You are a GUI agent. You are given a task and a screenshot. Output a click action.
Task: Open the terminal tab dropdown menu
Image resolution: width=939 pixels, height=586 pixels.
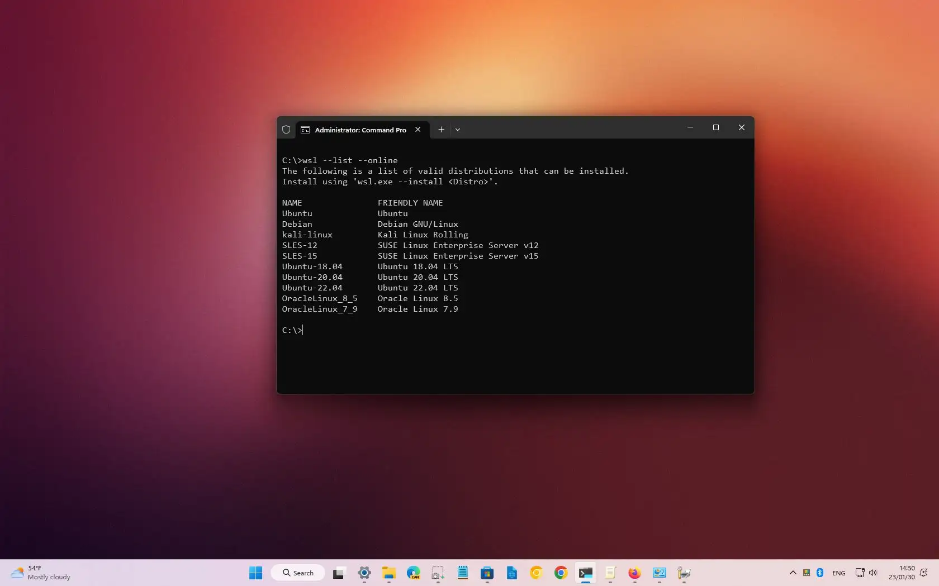tap(458, 130)
